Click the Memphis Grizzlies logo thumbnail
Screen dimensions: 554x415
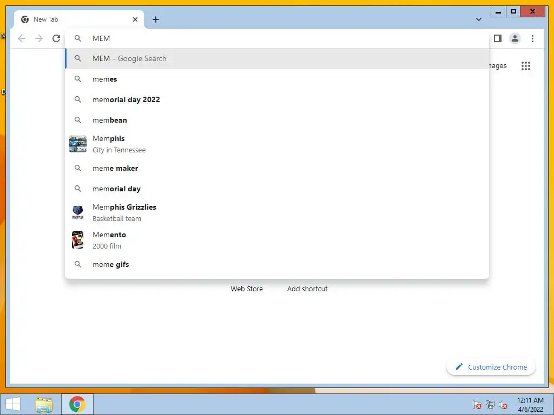78,212
